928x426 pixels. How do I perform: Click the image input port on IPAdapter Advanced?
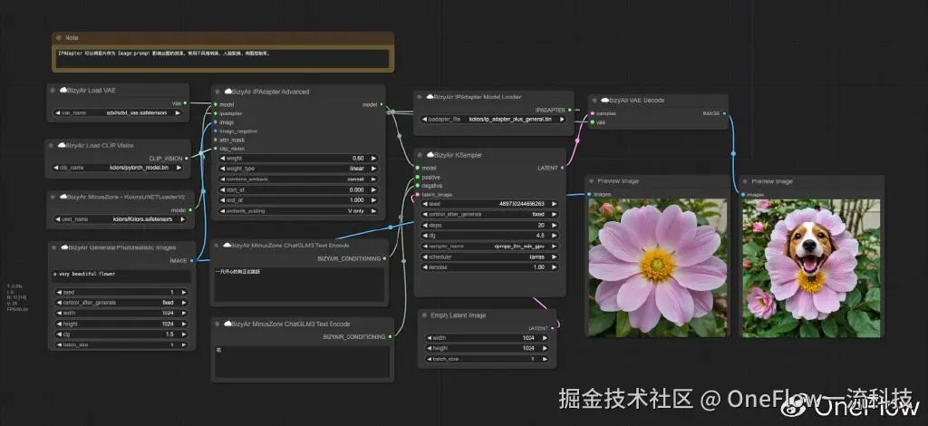216,121
